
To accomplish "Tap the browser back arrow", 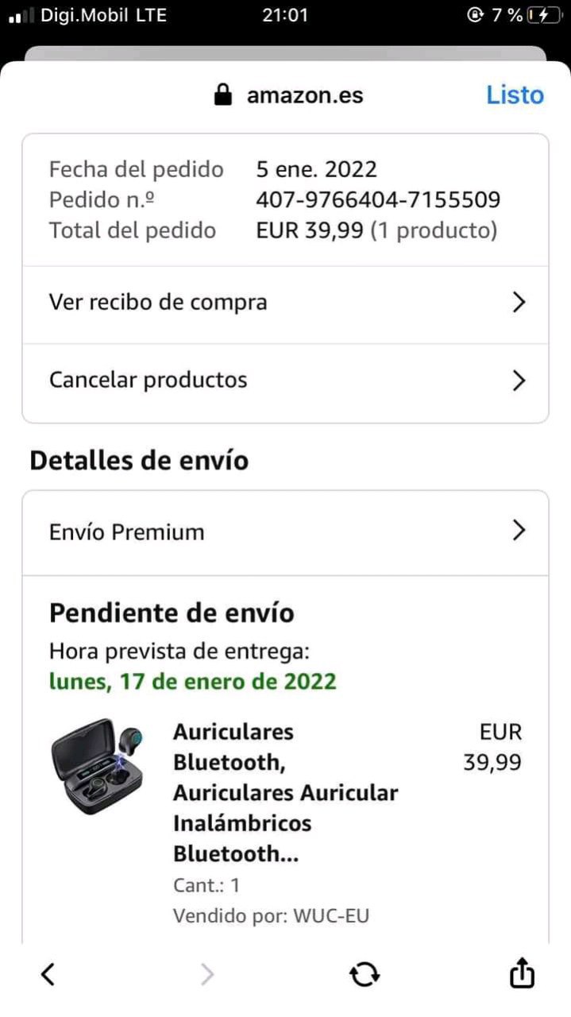I will tap(48, 973).
